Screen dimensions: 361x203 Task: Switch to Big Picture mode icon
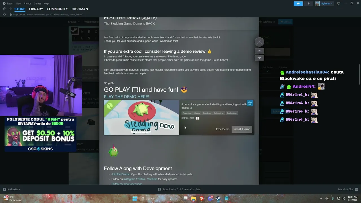click(339, 3)
